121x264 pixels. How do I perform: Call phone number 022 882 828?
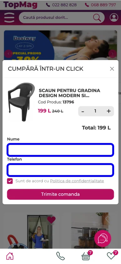(x=61, y=5)
